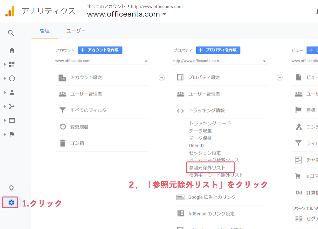This screenshot has height=229, width=318.
Task: Click the ゴミ箱 trash icon
Action: pyautogui.click(x=63, y=143)
